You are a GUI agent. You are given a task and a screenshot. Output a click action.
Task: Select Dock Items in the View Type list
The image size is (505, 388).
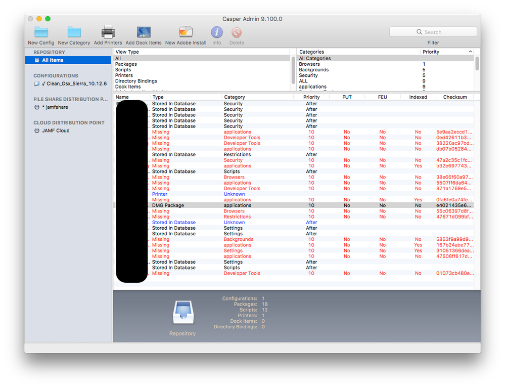pyautogui.click(x=202, y=87)
